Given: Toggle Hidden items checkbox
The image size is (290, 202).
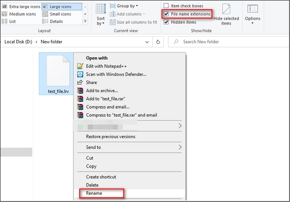Looking at the screenshot, I should 166,22.
